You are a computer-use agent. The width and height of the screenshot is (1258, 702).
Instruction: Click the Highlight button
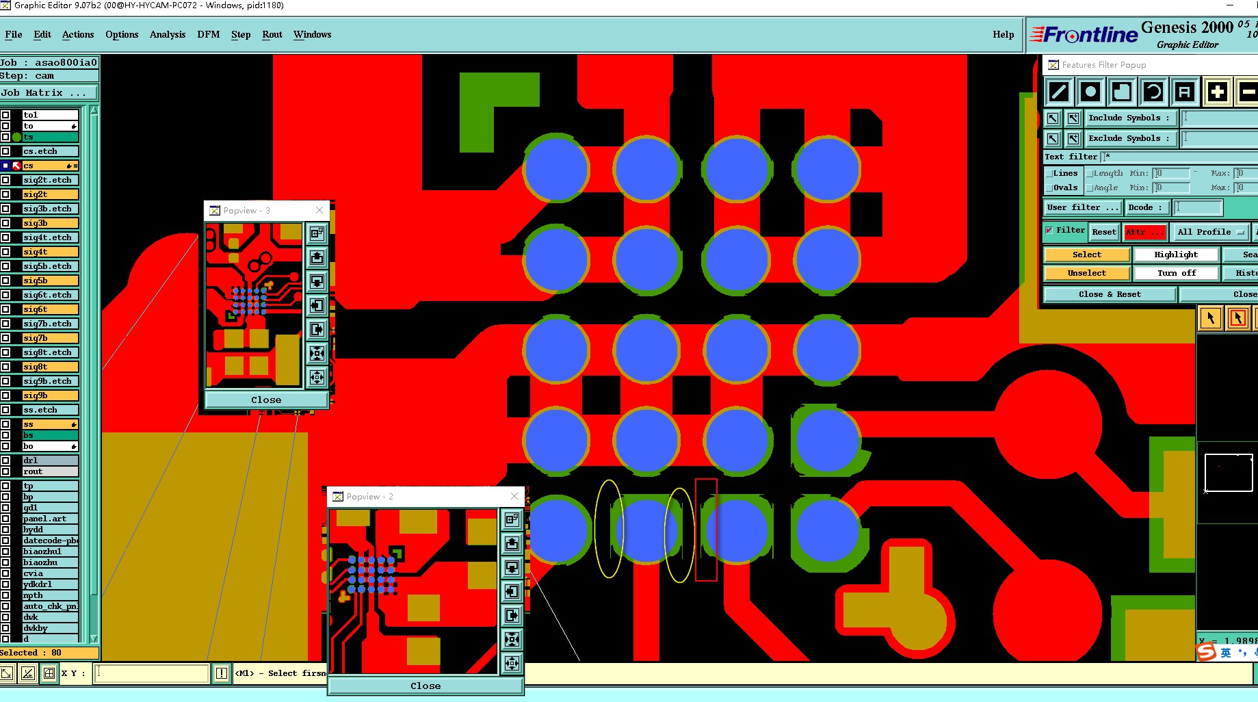tap(1176, 255)
